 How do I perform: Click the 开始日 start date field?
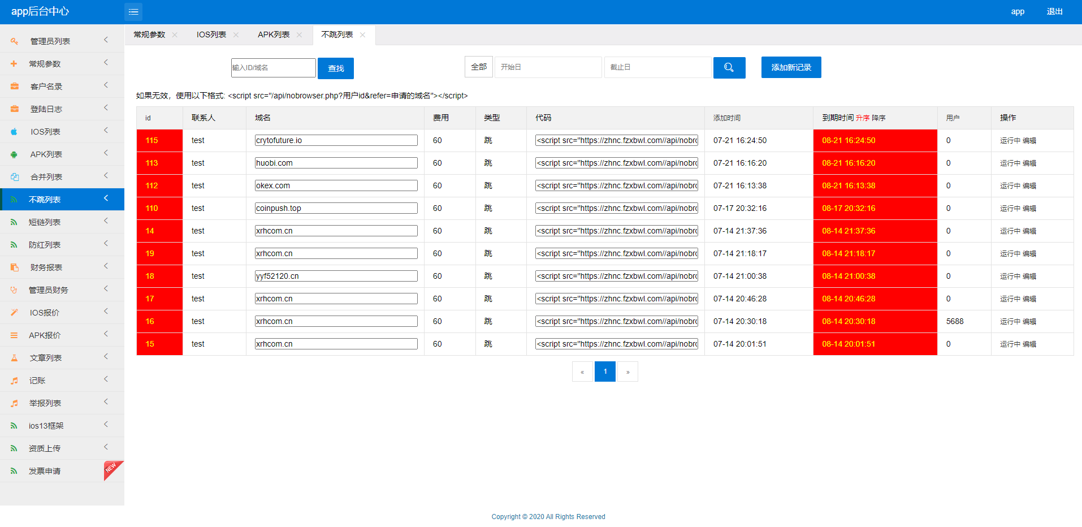pyautogui.click(x=547, y=67)
